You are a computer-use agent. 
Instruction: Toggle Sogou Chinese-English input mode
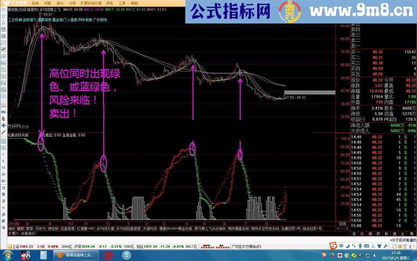pos(341,246)
